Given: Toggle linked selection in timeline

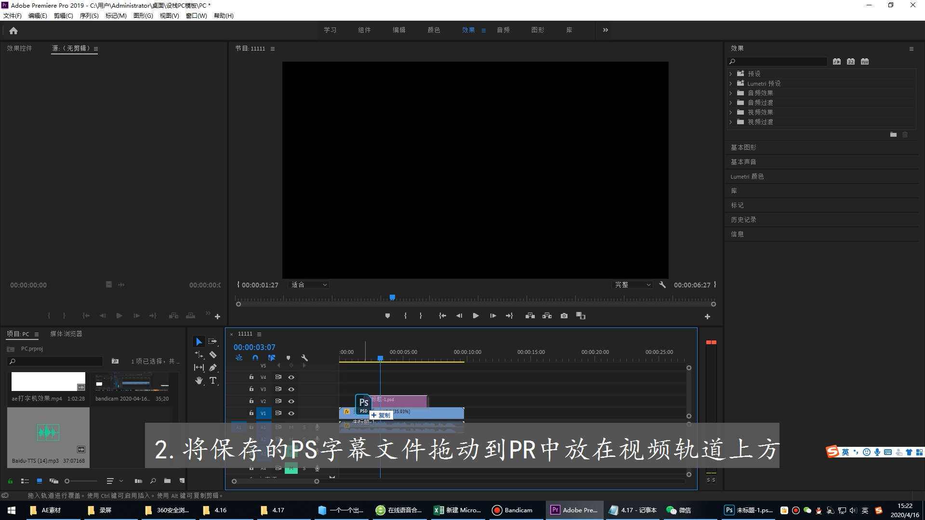Looking at the screenshot, I should [x=272, y=358].
